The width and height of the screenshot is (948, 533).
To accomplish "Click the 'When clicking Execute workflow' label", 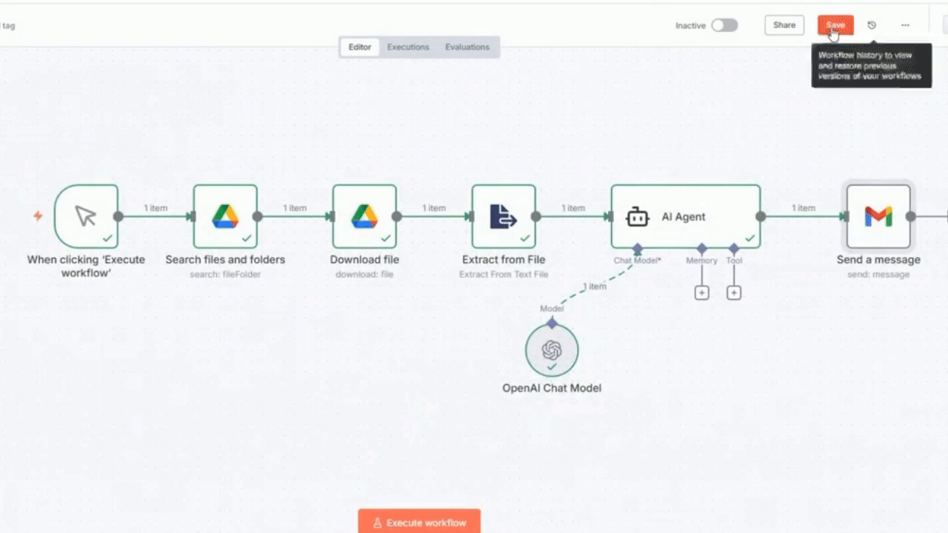I will [x=86, y=266].
